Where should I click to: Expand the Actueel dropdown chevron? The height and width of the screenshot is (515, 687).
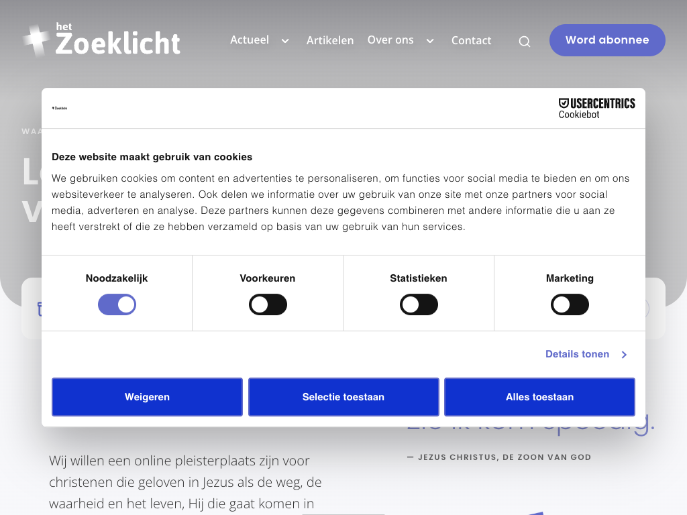click(x=285, y=41)
